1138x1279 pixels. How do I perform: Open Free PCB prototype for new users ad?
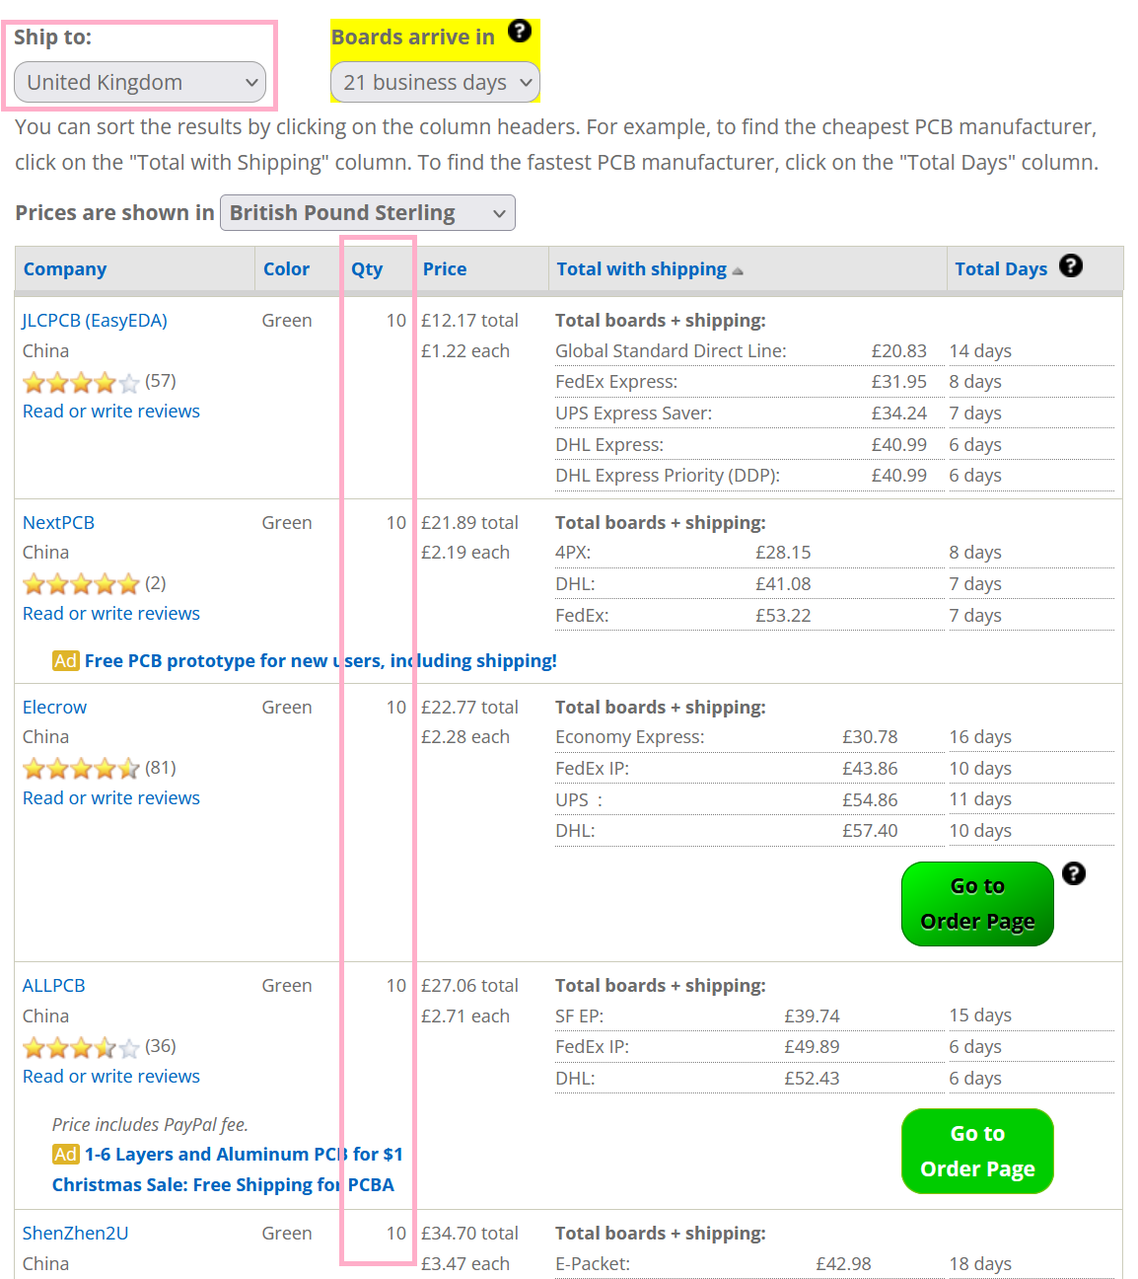click(x=320, y=661)
